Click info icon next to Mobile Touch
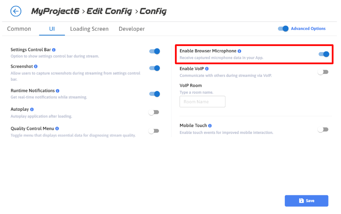The height and width of the screenshot is (214, 341). click(x=210, y=126)
